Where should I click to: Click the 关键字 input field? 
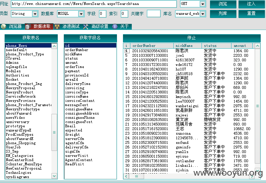pyautogui.click(x=154, y=14)
